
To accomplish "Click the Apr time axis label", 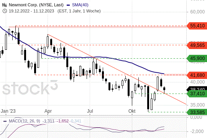I will (48, 111).
